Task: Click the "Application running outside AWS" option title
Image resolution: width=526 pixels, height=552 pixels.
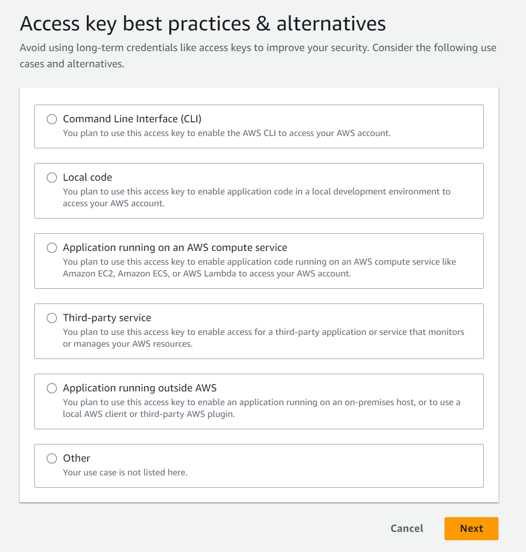Action: click(139, 388)
